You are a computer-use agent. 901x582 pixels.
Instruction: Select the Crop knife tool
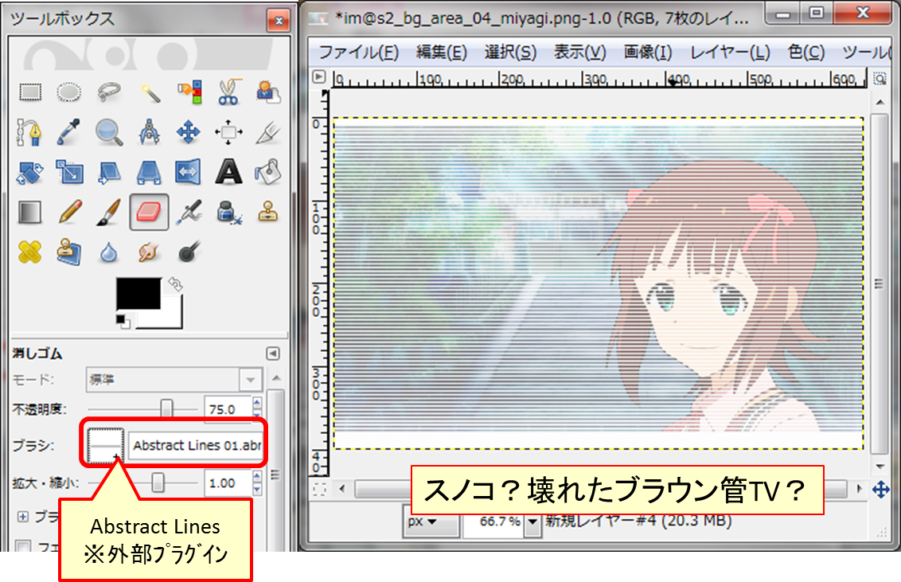coord(267,132)
